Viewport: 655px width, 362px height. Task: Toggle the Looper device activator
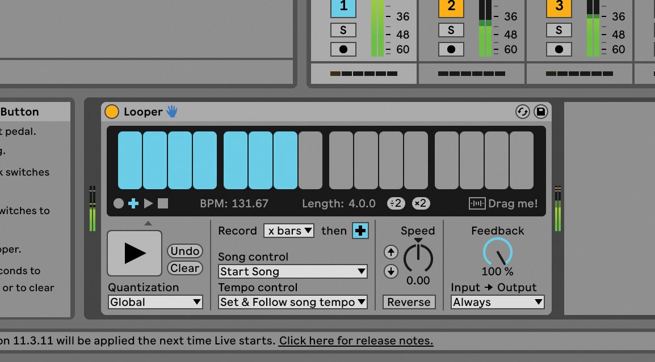(x=111, y=112)
